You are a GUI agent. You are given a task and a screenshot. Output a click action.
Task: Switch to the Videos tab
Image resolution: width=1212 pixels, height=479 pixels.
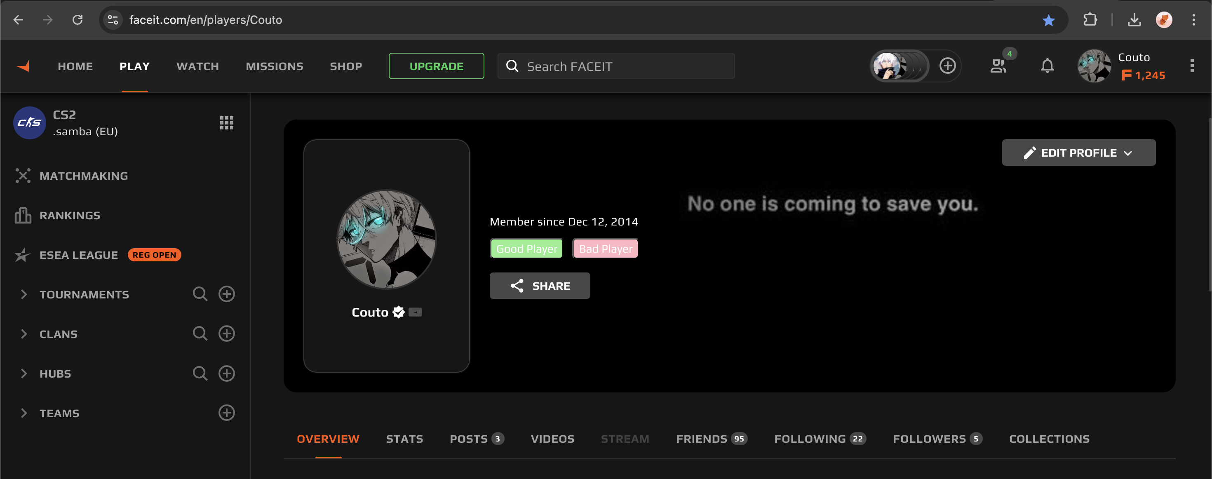point(552,439)
